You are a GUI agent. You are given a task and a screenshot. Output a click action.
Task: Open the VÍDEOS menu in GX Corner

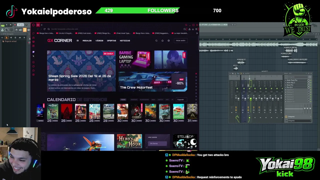(99, 41)
